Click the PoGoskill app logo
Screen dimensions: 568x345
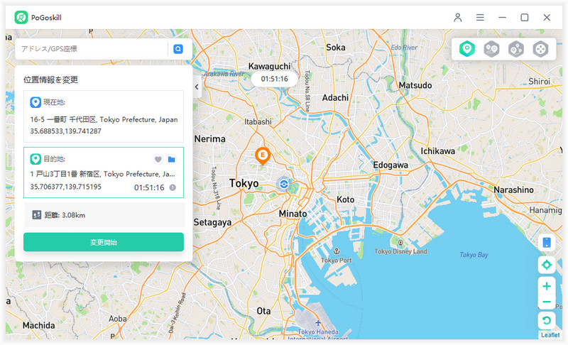(21, 17)
